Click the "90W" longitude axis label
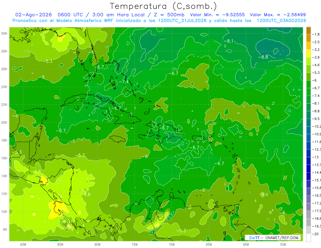Viewport: 321px width, 248px height. 23,245
